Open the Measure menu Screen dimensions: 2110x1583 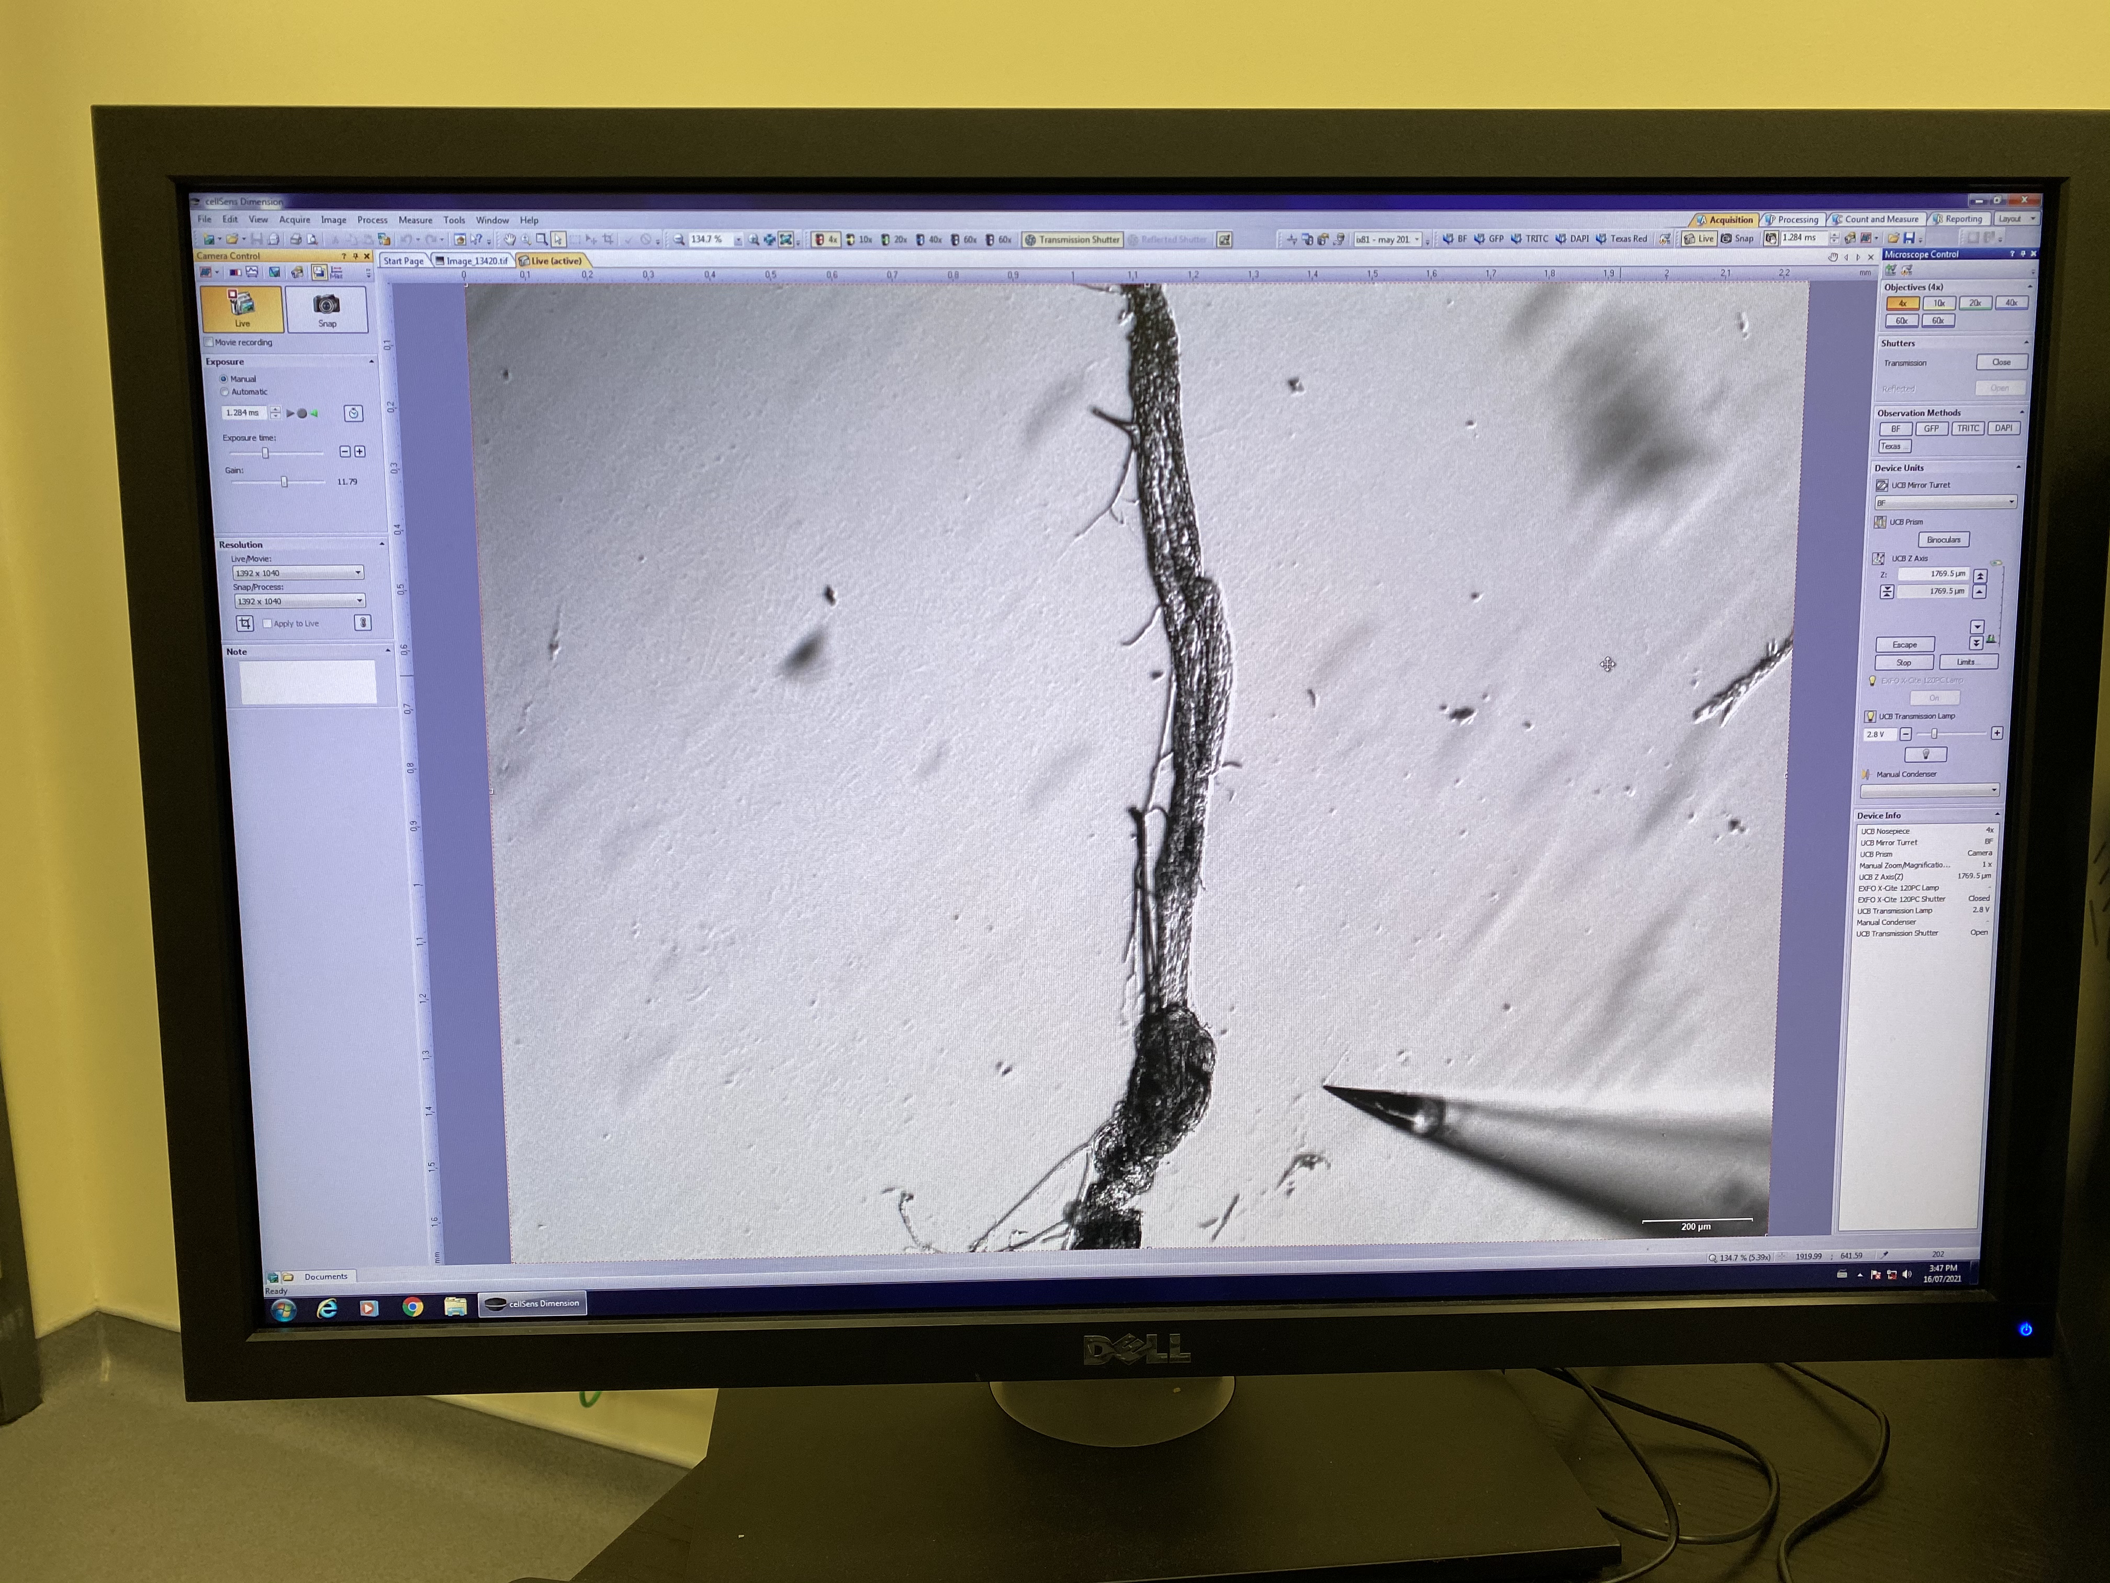[415, 220]
